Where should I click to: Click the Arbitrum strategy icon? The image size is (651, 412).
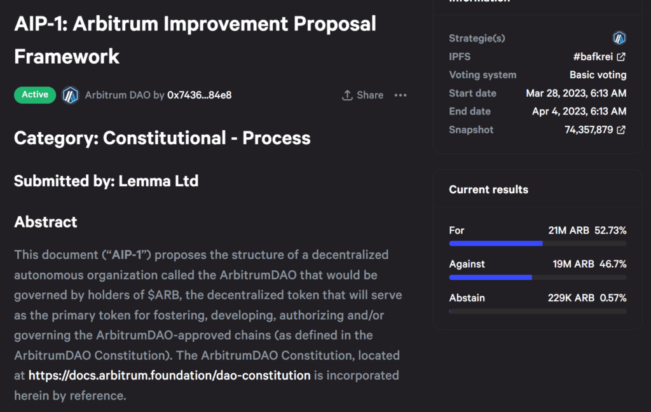tap(619, 38)
